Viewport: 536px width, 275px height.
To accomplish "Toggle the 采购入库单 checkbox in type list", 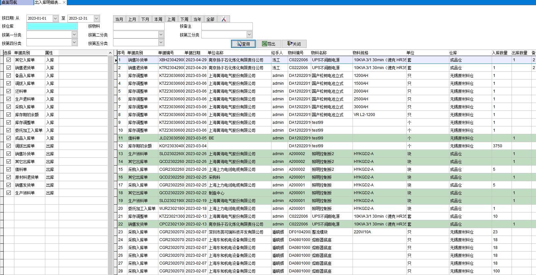I will (9, 107).
